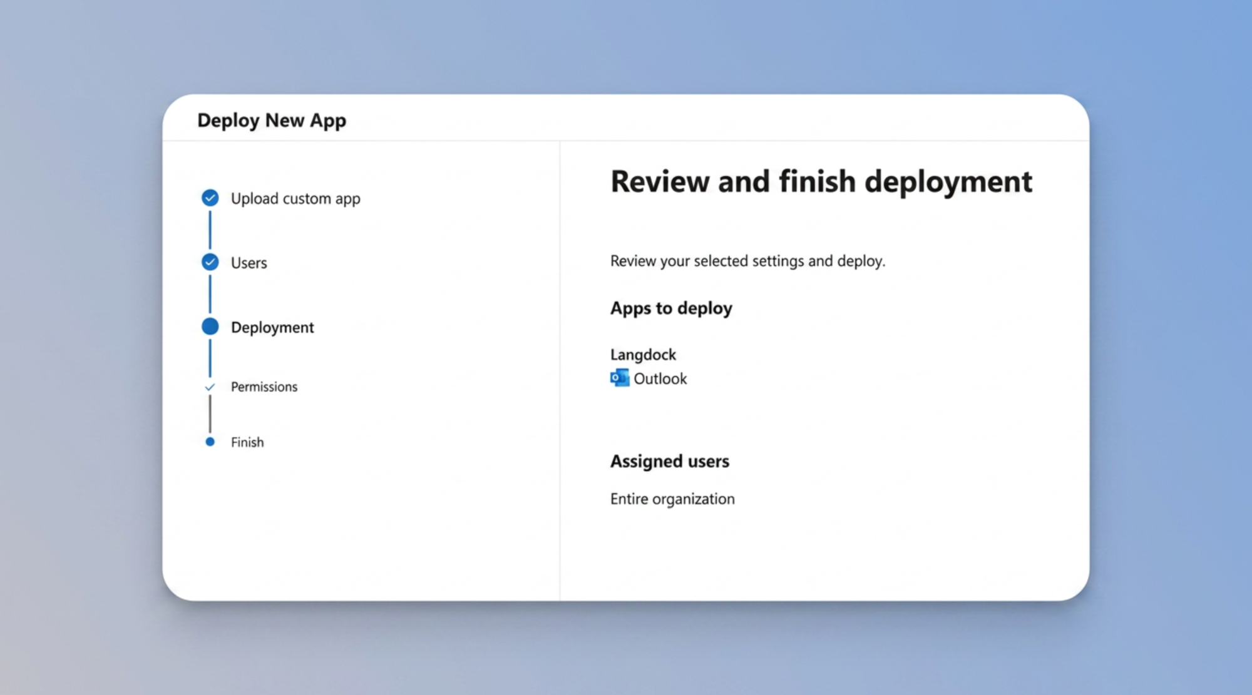Click the Users step checkmark icon
The width and height of the screenshot is (1252, 695).
point(210,262)
